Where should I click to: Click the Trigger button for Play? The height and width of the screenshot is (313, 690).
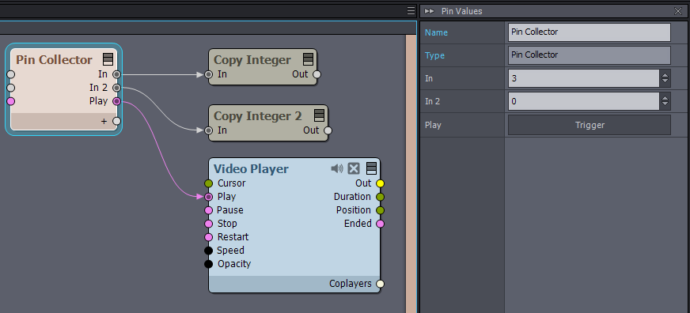coord(590,125)
